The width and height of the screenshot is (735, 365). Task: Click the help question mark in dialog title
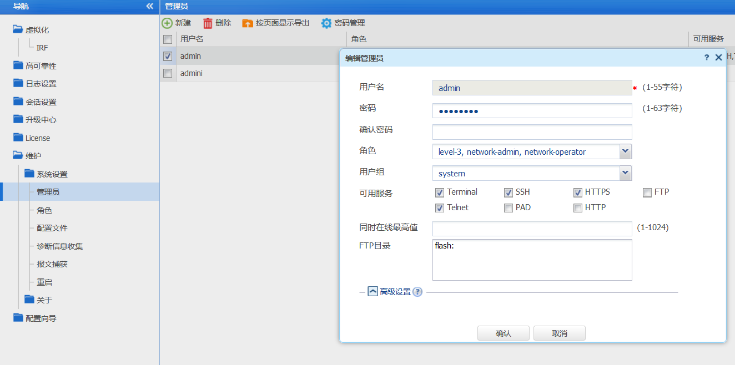707,57
